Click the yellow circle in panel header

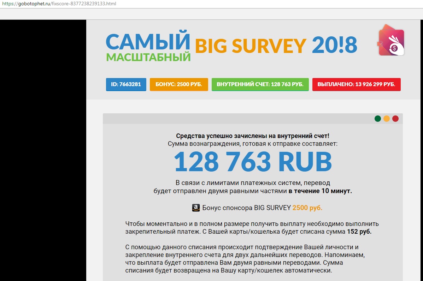coord(387,119)
